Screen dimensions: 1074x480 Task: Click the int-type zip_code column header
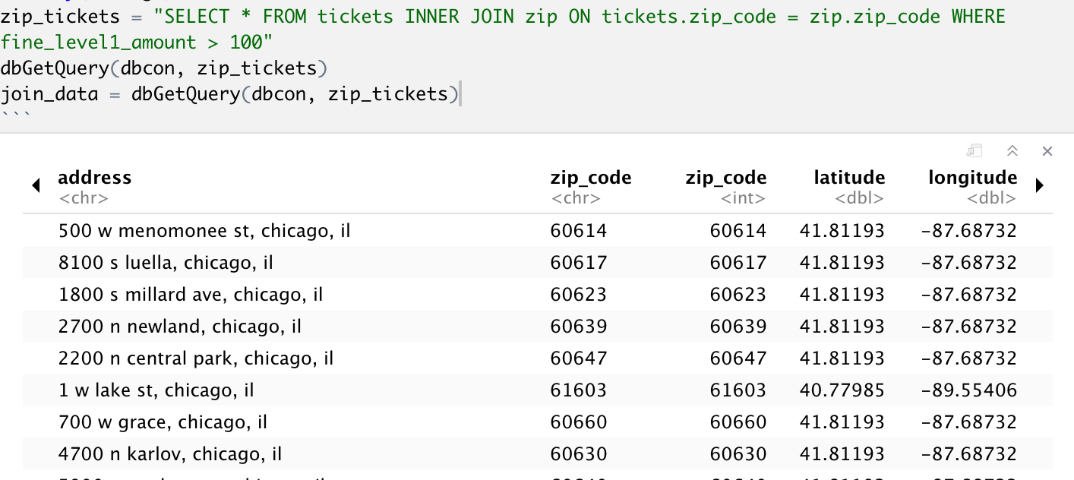tap(726, 178)
